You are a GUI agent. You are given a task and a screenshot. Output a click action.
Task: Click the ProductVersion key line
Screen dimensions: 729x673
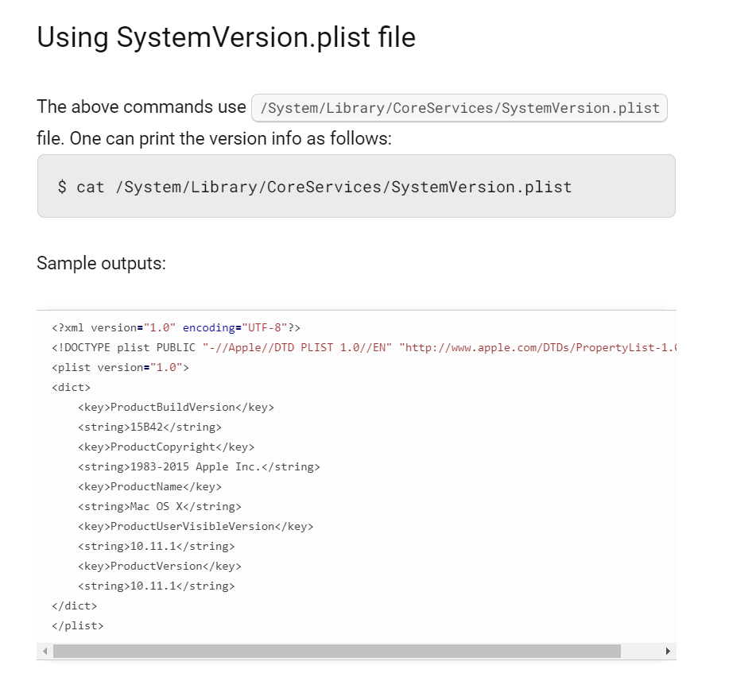(159, 566)
